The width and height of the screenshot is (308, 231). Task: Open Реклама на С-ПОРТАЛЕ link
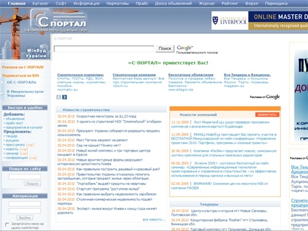(x=23, y=67)
